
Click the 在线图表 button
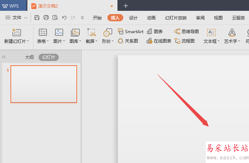(x=159, y=41)
